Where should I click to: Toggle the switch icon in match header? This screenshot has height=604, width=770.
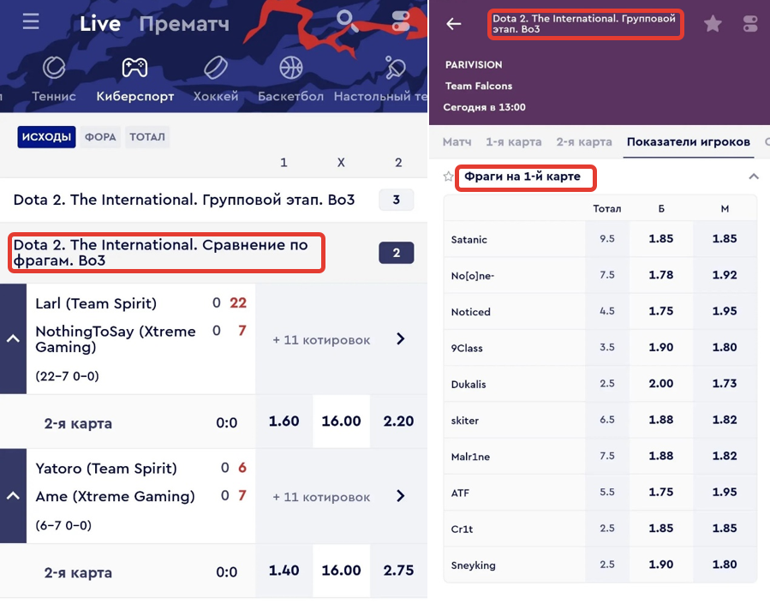(x=749, y=23)
